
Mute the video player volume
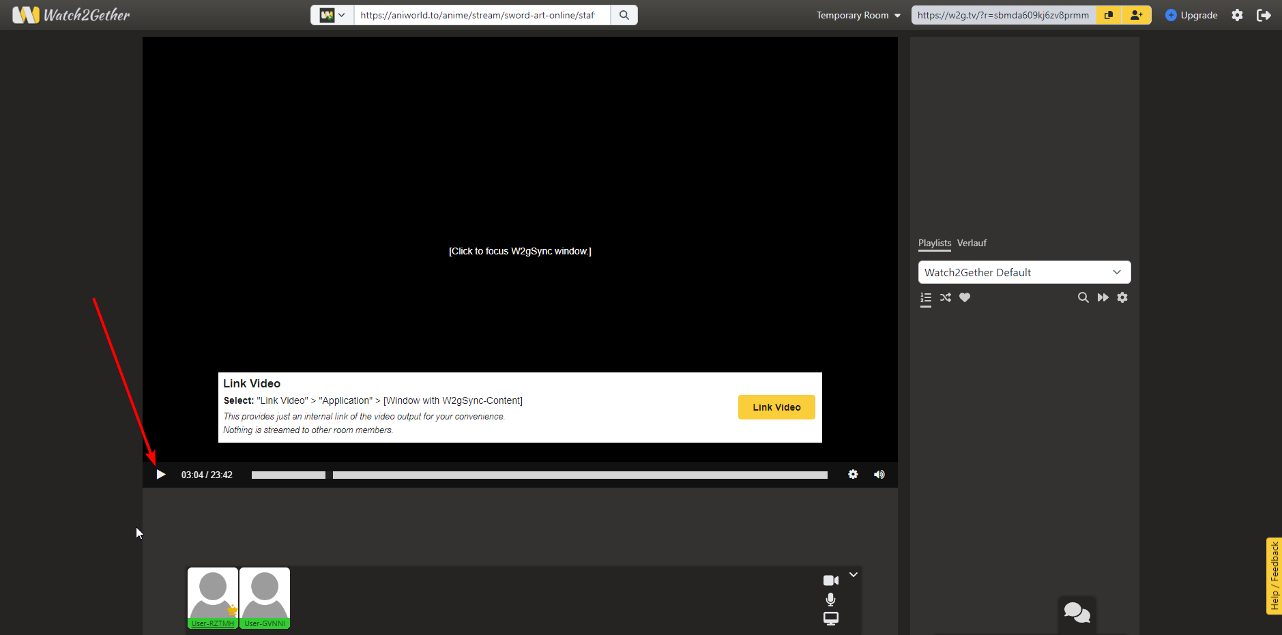[x=879, y=474]
